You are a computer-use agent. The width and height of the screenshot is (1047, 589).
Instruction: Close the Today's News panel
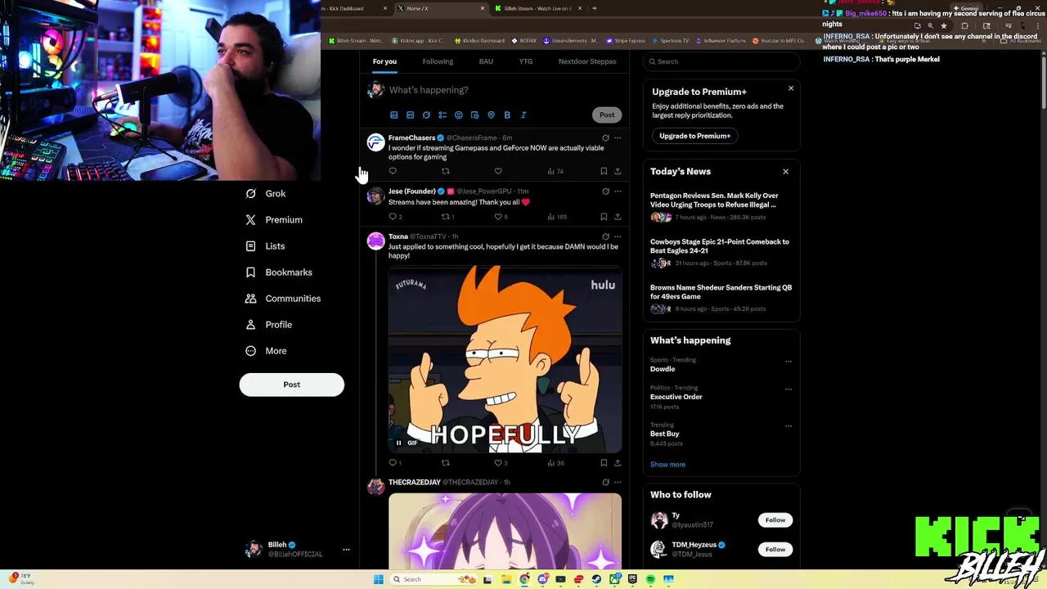pyautogui.click(x=786, y=172)
